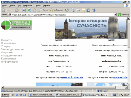The height and width of the screenshot is (98, 131).
Task: Follow the www.ubki.com.ua link
Action: point(72,77)
